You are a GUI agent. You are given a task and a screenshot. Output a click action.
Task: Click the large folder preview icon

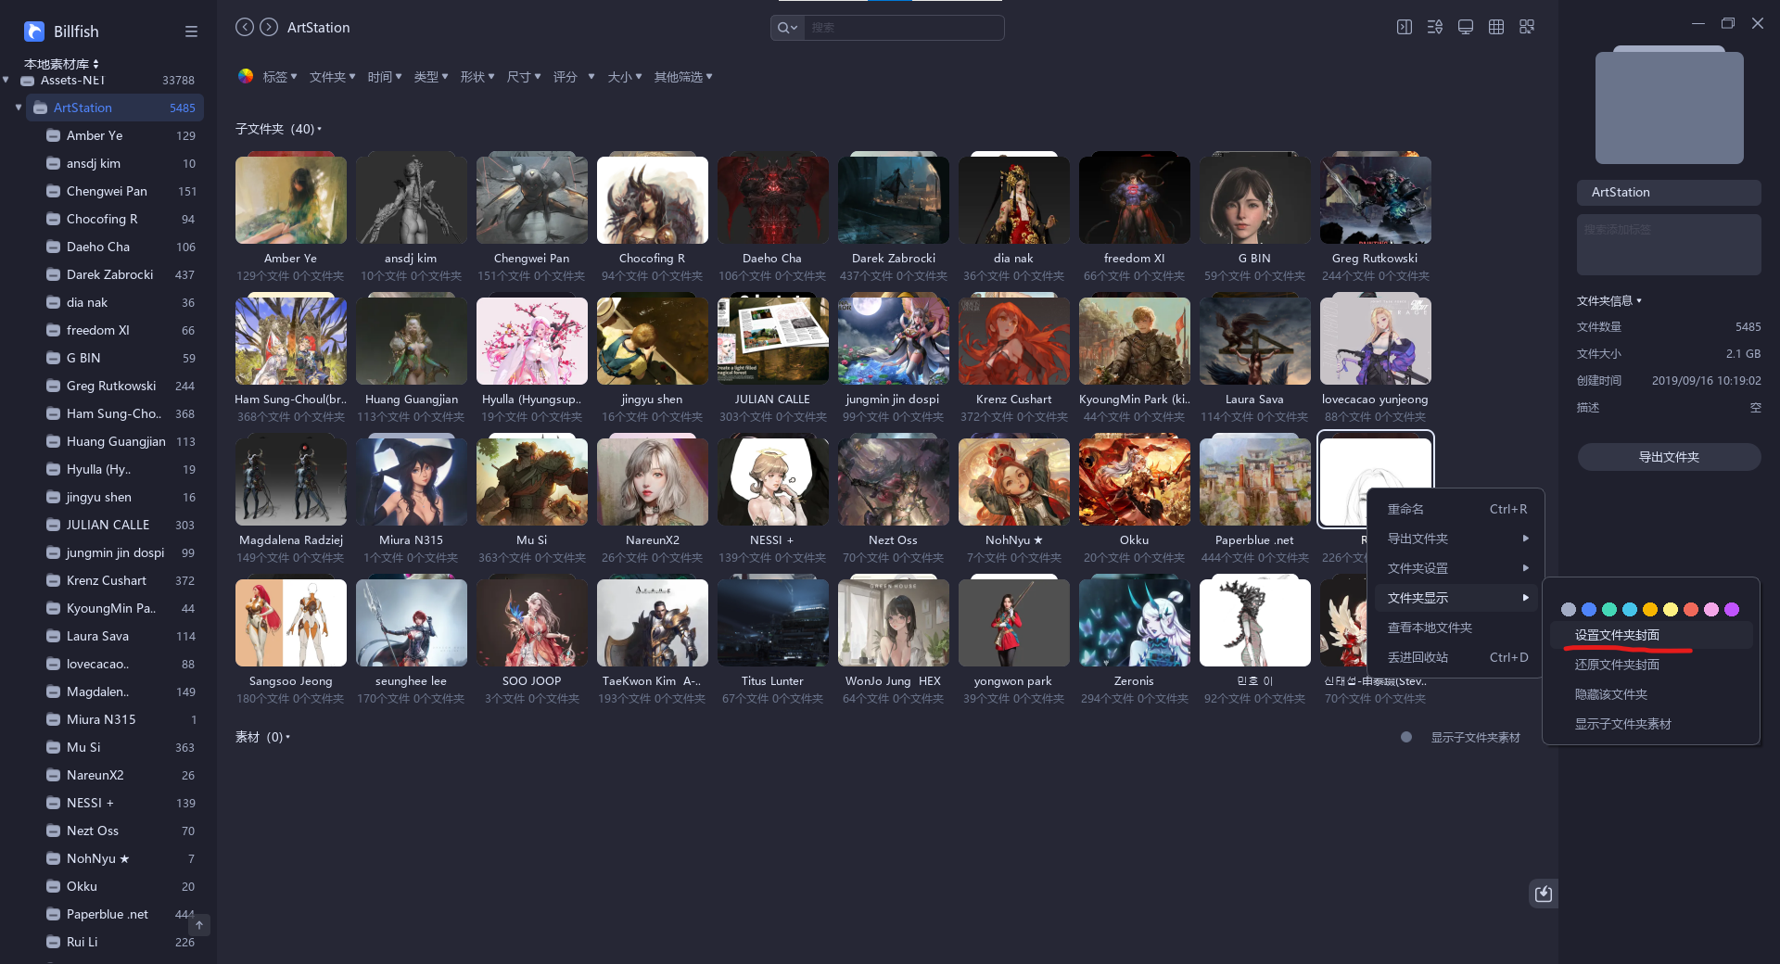click(1669, 105)
